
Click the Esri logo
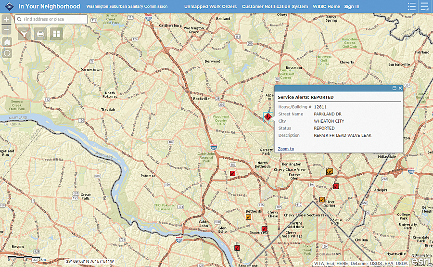coord(421,261)
